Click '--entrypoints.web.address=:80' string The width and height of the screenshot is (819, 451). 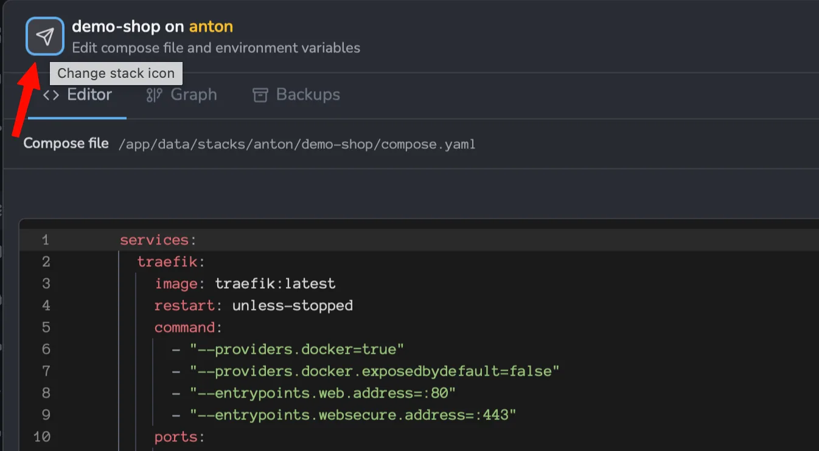click(322, 393)
